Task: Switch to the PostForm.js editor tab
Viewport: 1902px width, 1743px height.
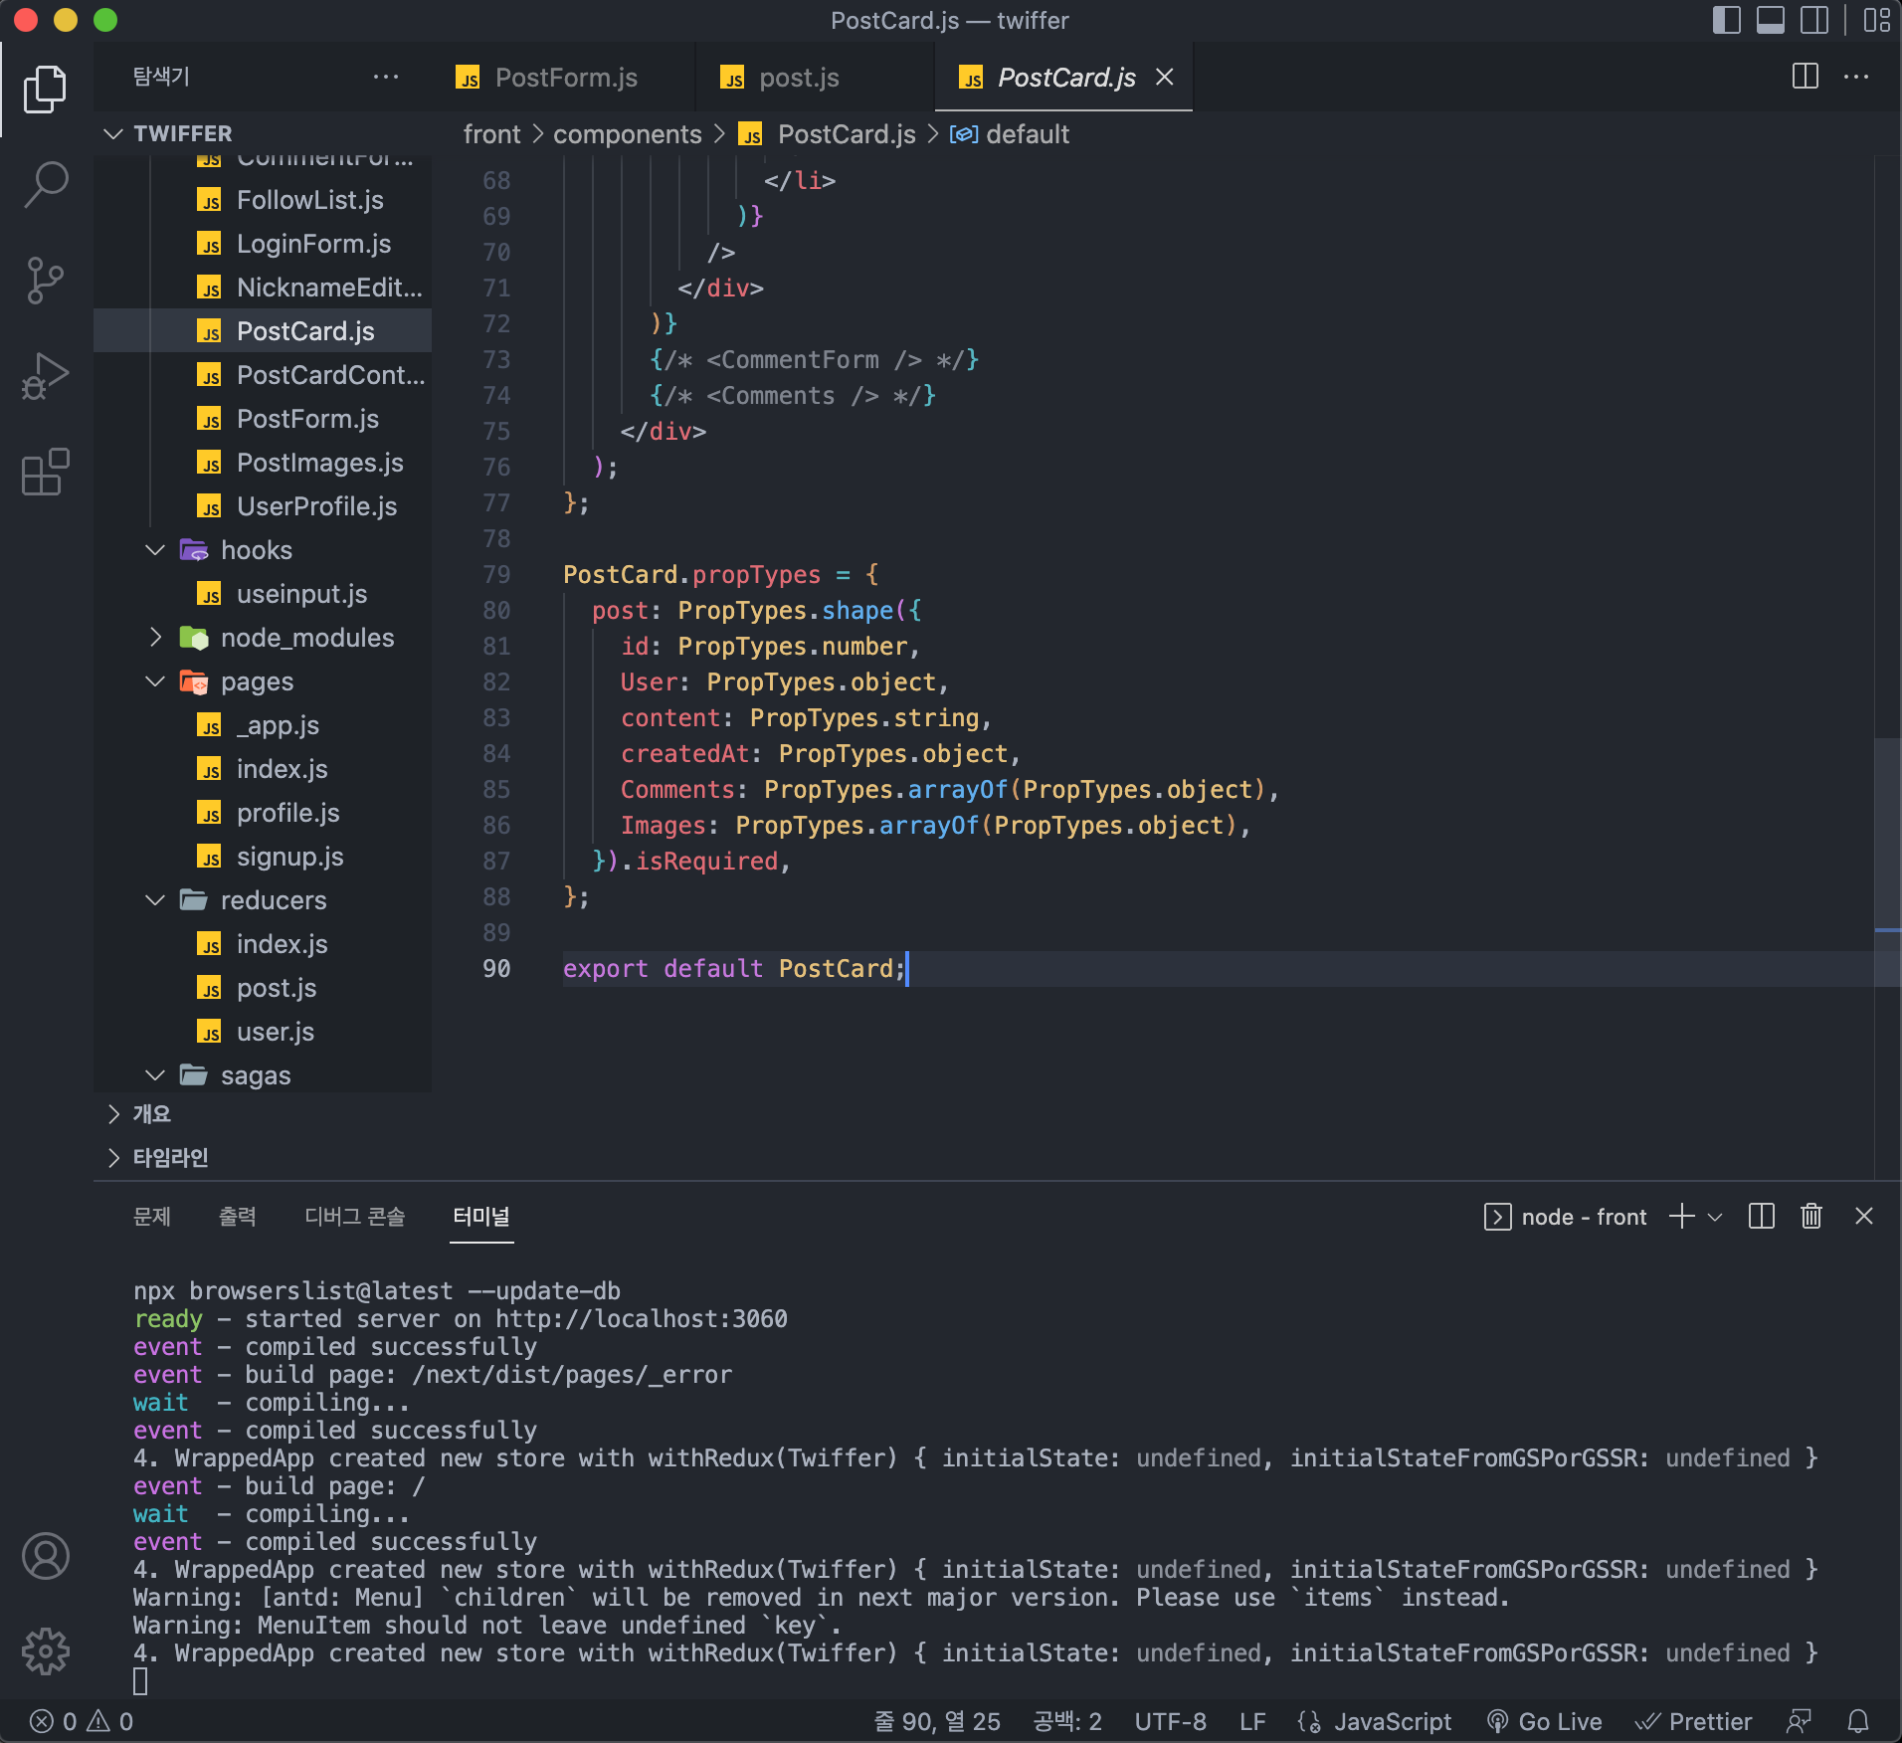Action: pos(565,78)
